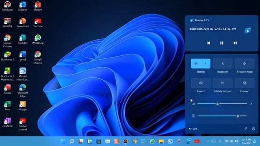Image resolution: width=260 pixels, height=146 pixels.
Task: Select the Access desktop shortcut
Action: (x=7, y=89)
